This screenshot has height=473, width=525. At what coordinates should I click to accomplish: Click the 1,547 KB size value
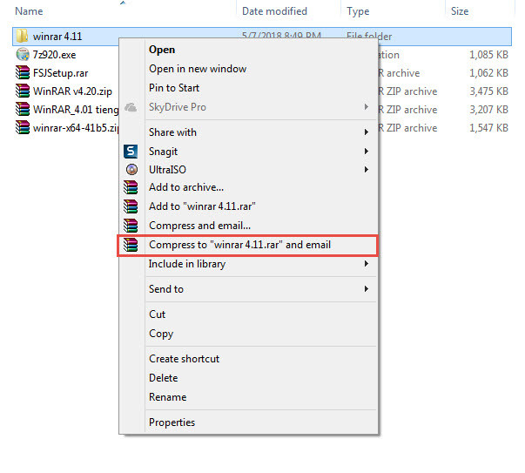tap(488, 128)
